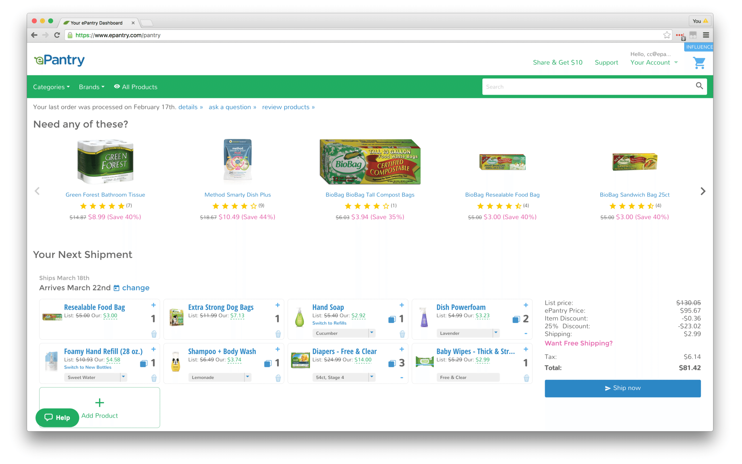742x464 pixels.
Task: Decrease Dish Powerfoam quantity with minus
Action: coord(526,334)
